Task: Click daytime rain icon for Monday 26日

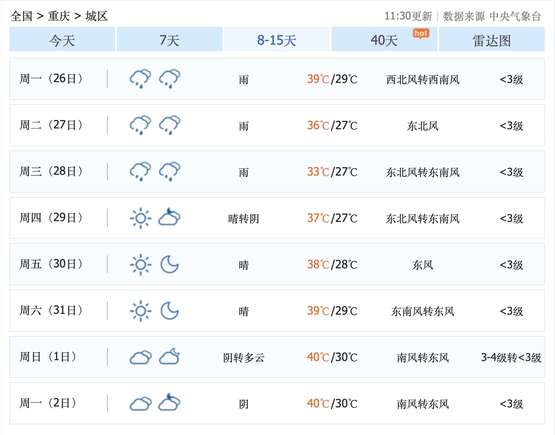Action: (x=140, y=79)
